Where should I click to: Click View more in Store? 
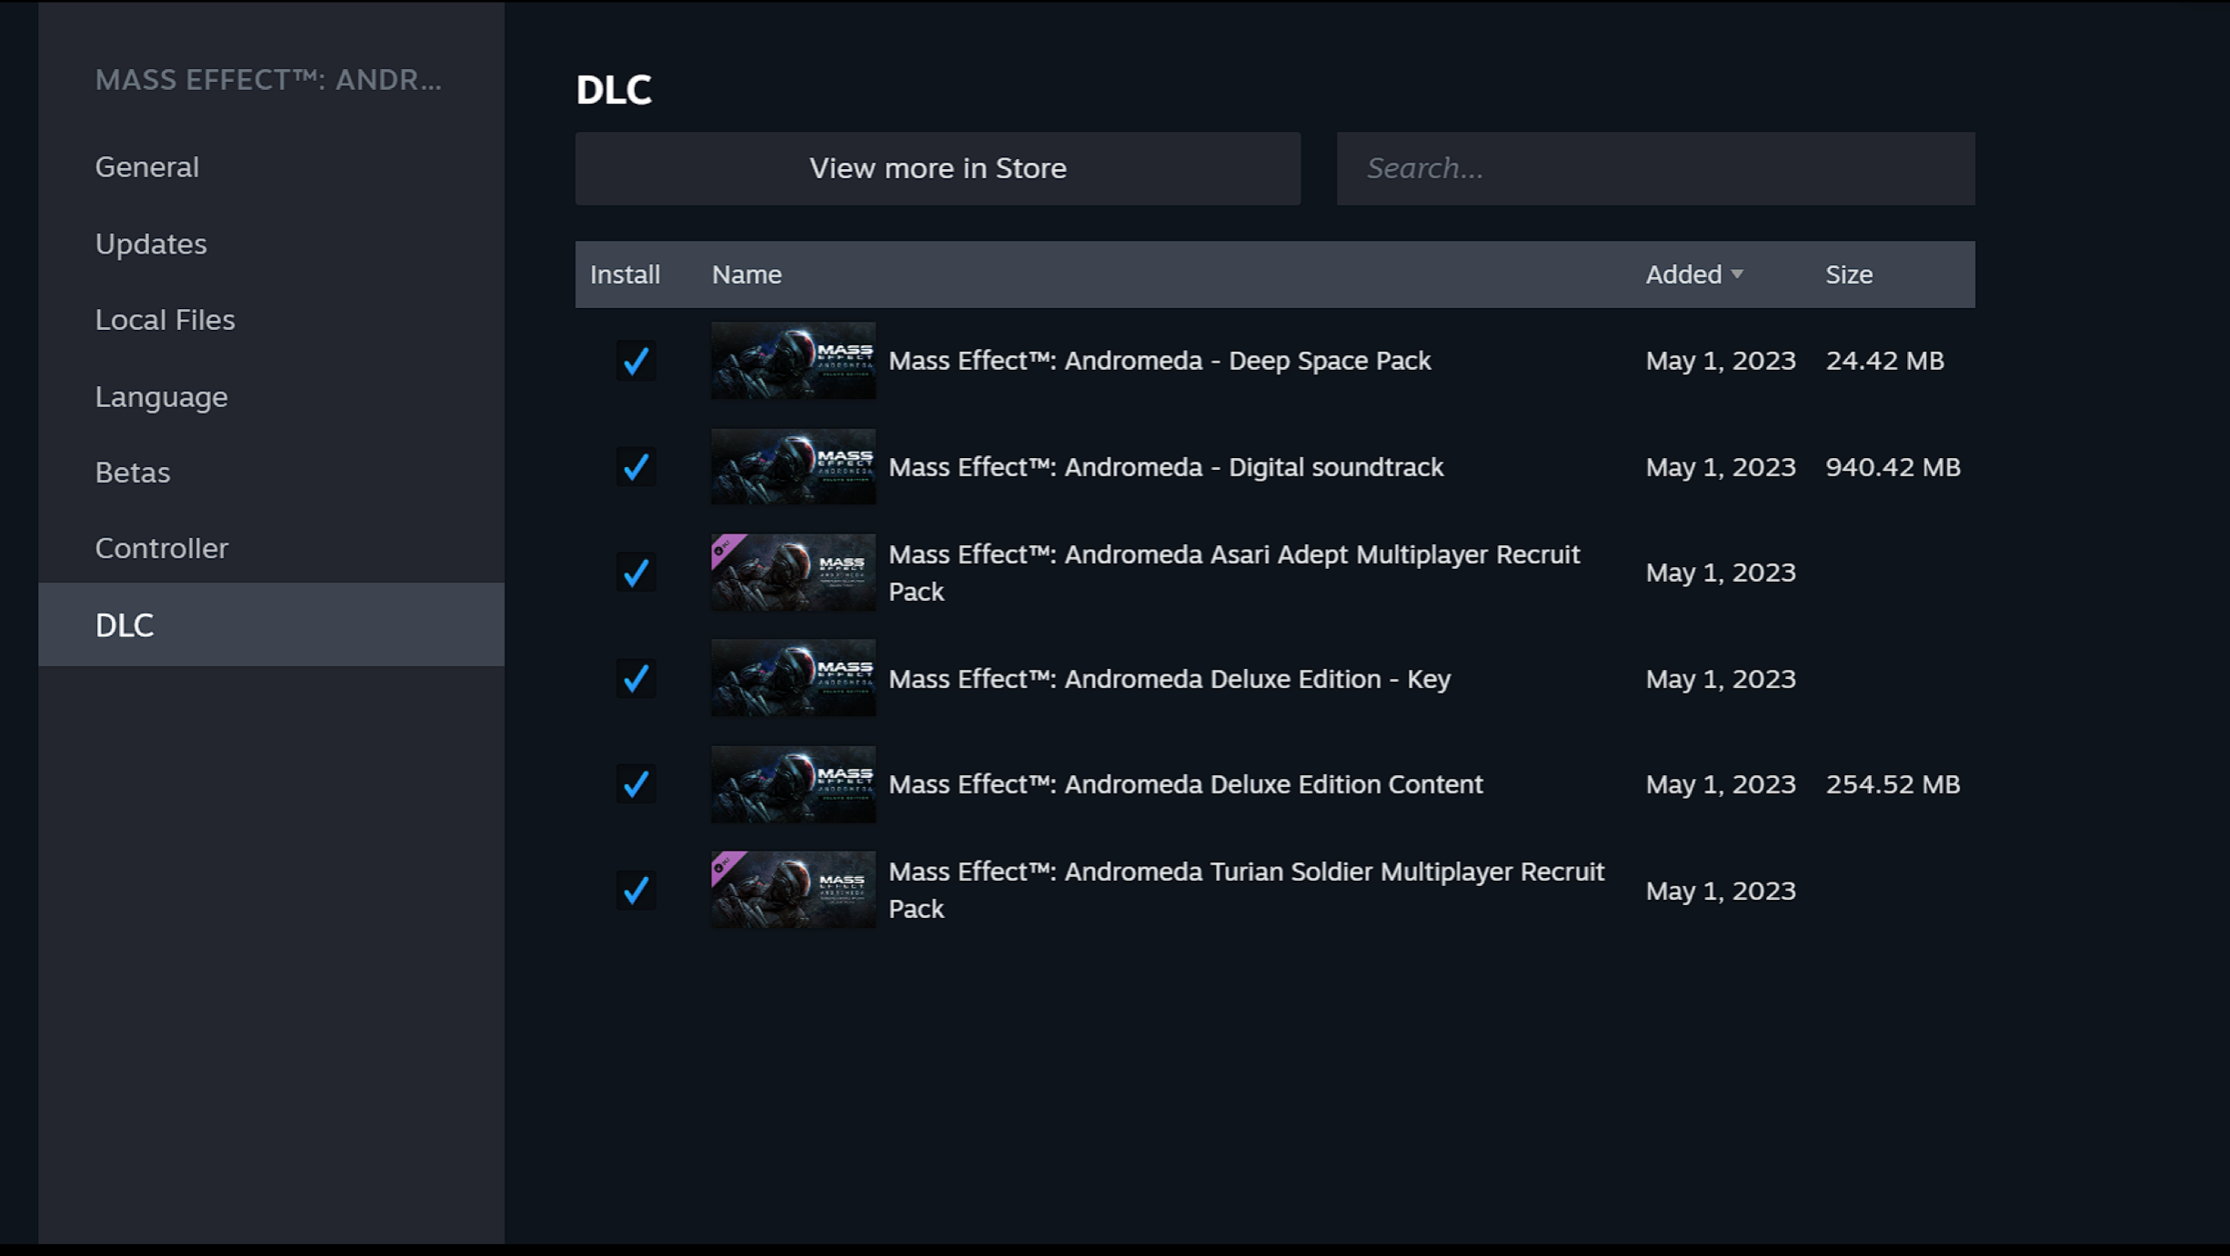pos(938,168)
